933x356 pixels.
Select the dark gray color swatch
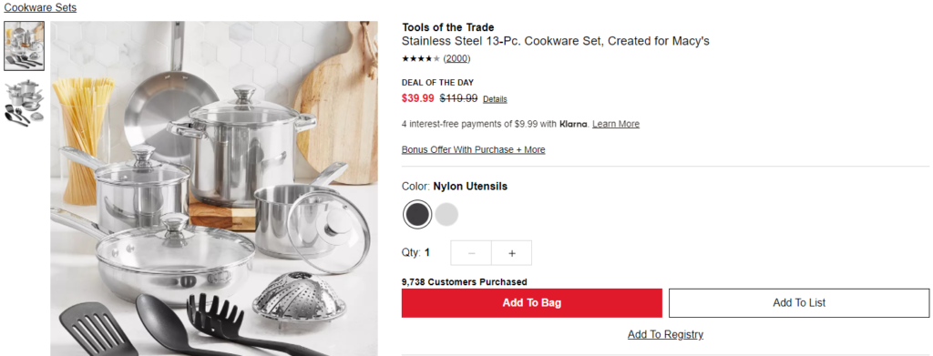pyautogui.click(x=417, y=215)
